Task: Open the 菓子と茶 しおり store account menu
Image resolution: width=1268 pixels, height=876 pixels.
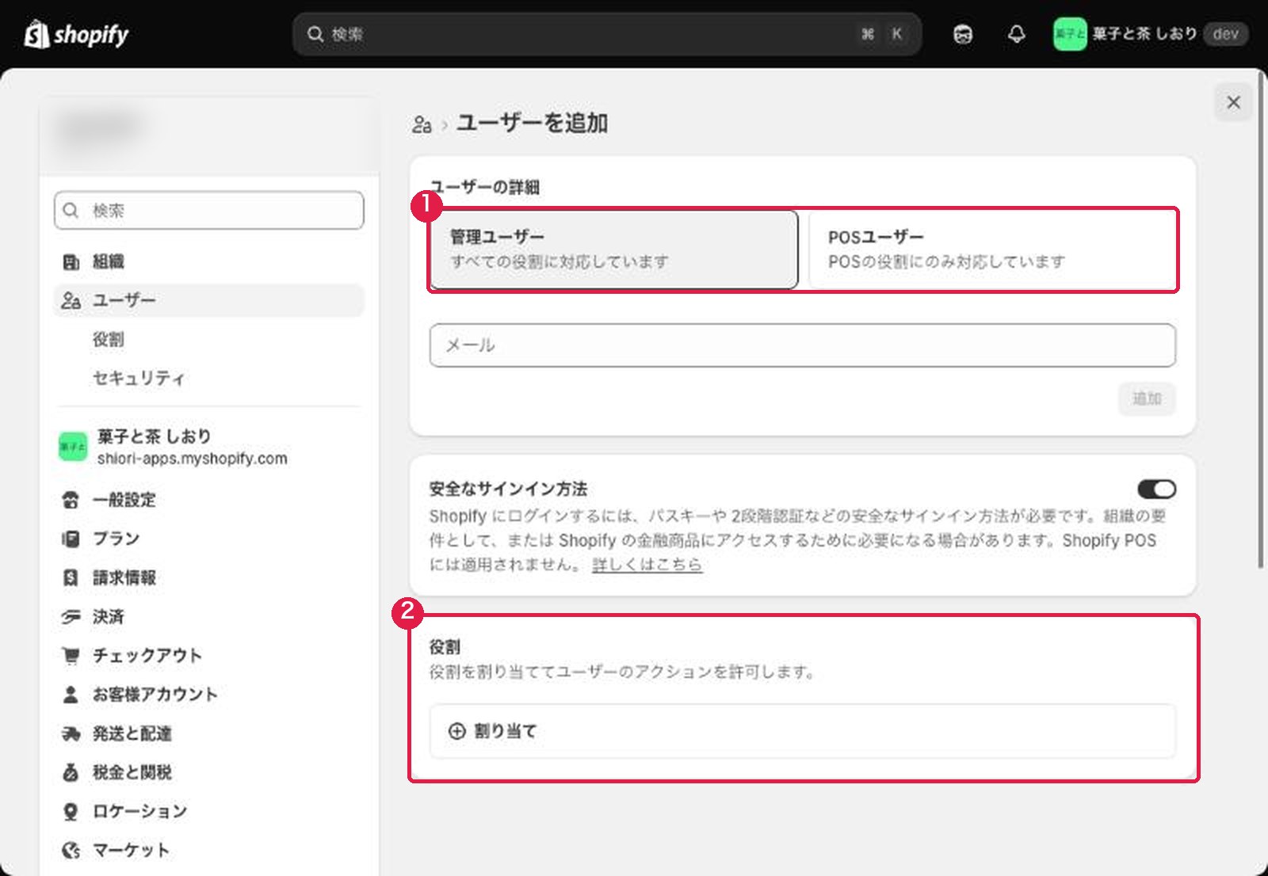Action: [1150, 34]
